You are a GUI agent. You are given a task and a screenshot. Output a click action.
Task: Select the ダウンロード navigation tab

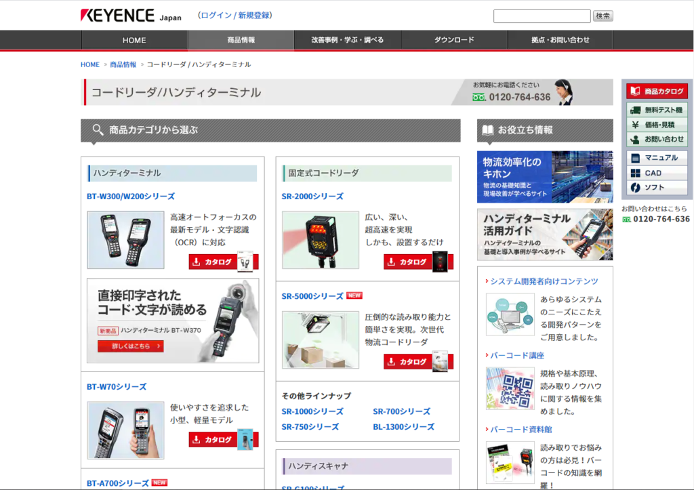(454, 40)
